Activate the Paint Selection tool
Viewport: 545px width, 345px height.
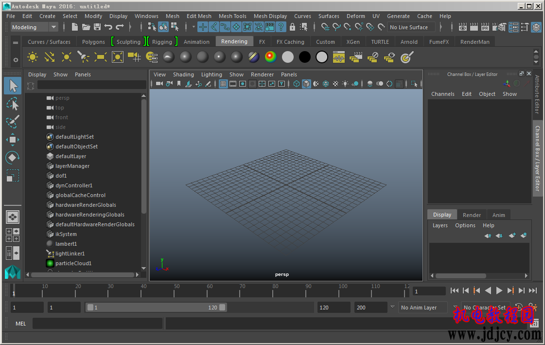(x=13, y=121)
